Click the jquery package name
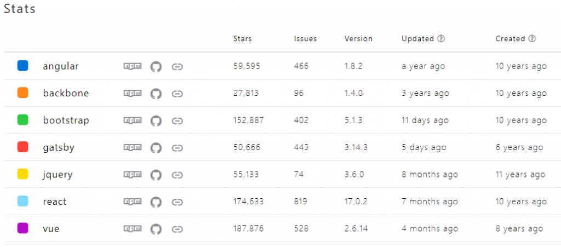This screenshot has width=561, height=247. [x=58, y=175]
